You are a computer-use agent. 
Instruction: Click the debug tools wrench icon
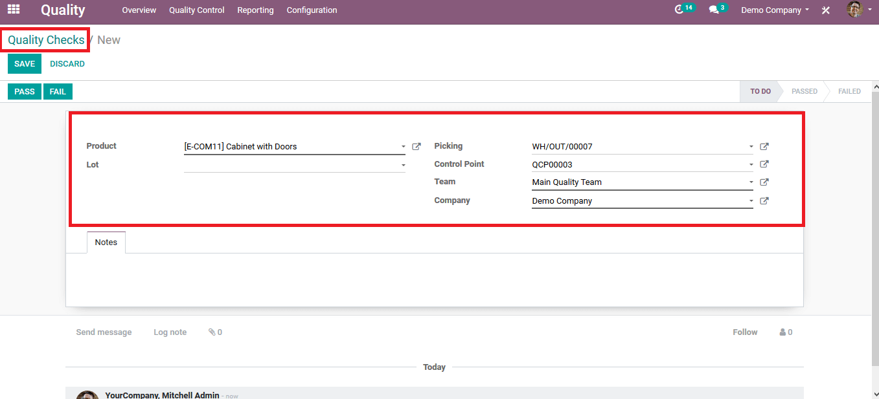(x=826, y=10)
